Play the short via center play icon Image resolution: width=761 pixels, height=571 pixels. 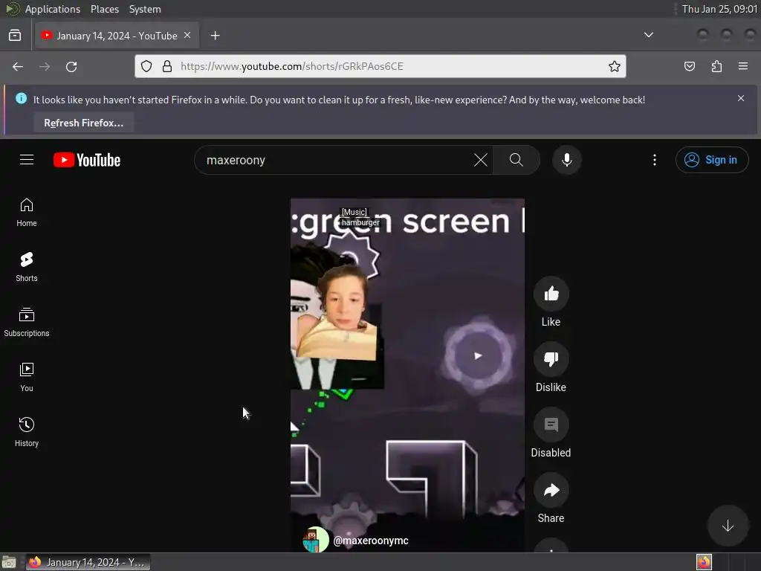[478, 356]
